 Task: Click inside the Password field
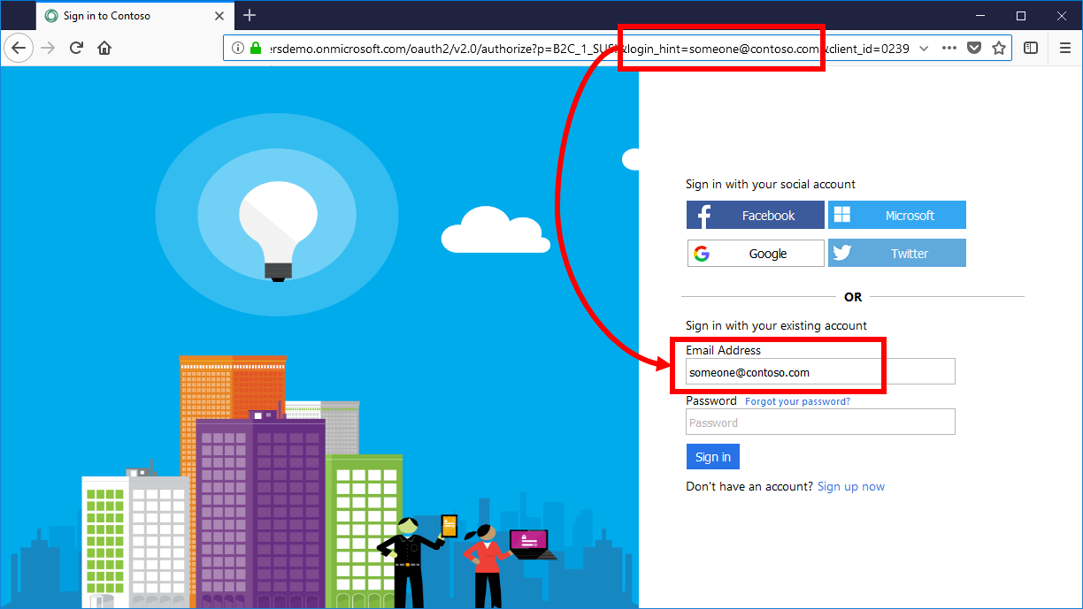[x=819, y=422]
